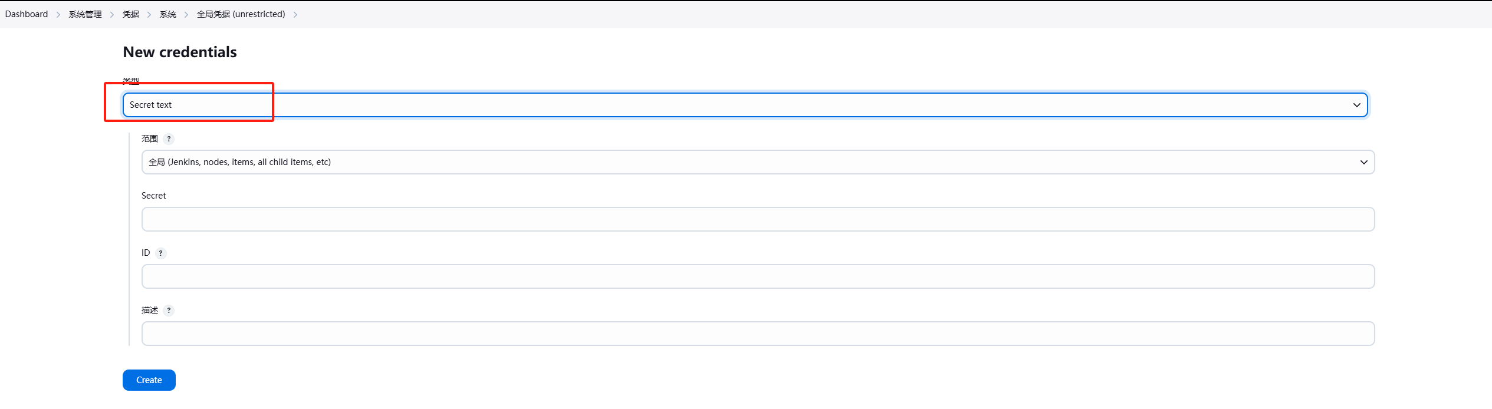Click the chevron after the Dashboard breadcrumb
Screen dimensions: 1492x409
(58, 15)
